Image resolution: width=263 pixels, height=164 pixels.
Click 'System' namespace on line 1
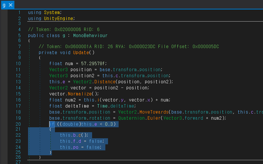(52, 12)
